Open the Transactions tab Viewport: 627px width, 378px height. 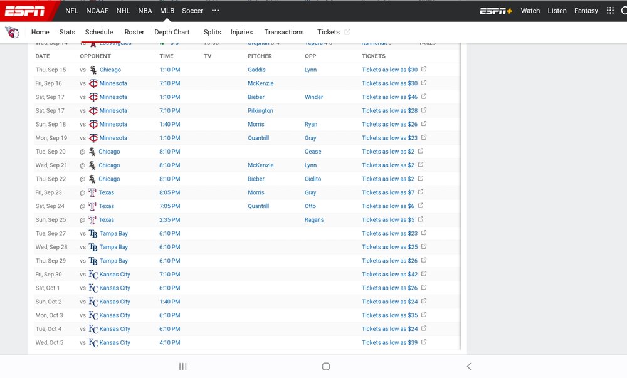coord(284,32)
